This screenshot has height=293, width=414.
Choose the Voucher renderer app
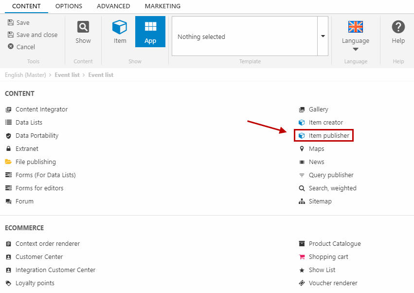(328, 283)
